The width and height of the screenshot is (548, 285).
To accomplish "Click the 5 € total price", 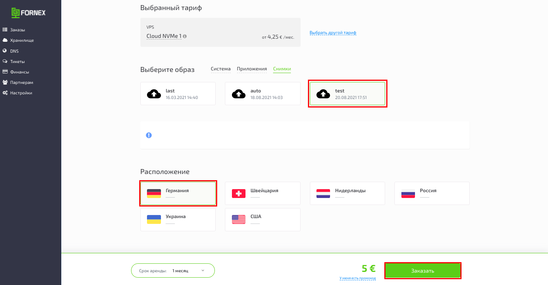I will 369,269.
